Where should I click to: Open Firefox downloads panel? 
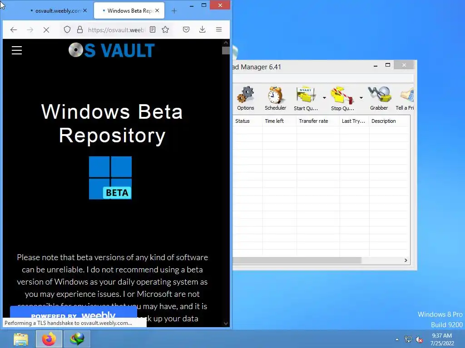[x=202, y=29]
